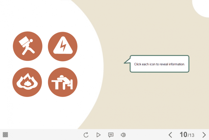Replay the current slide

(x=86, y=135)
